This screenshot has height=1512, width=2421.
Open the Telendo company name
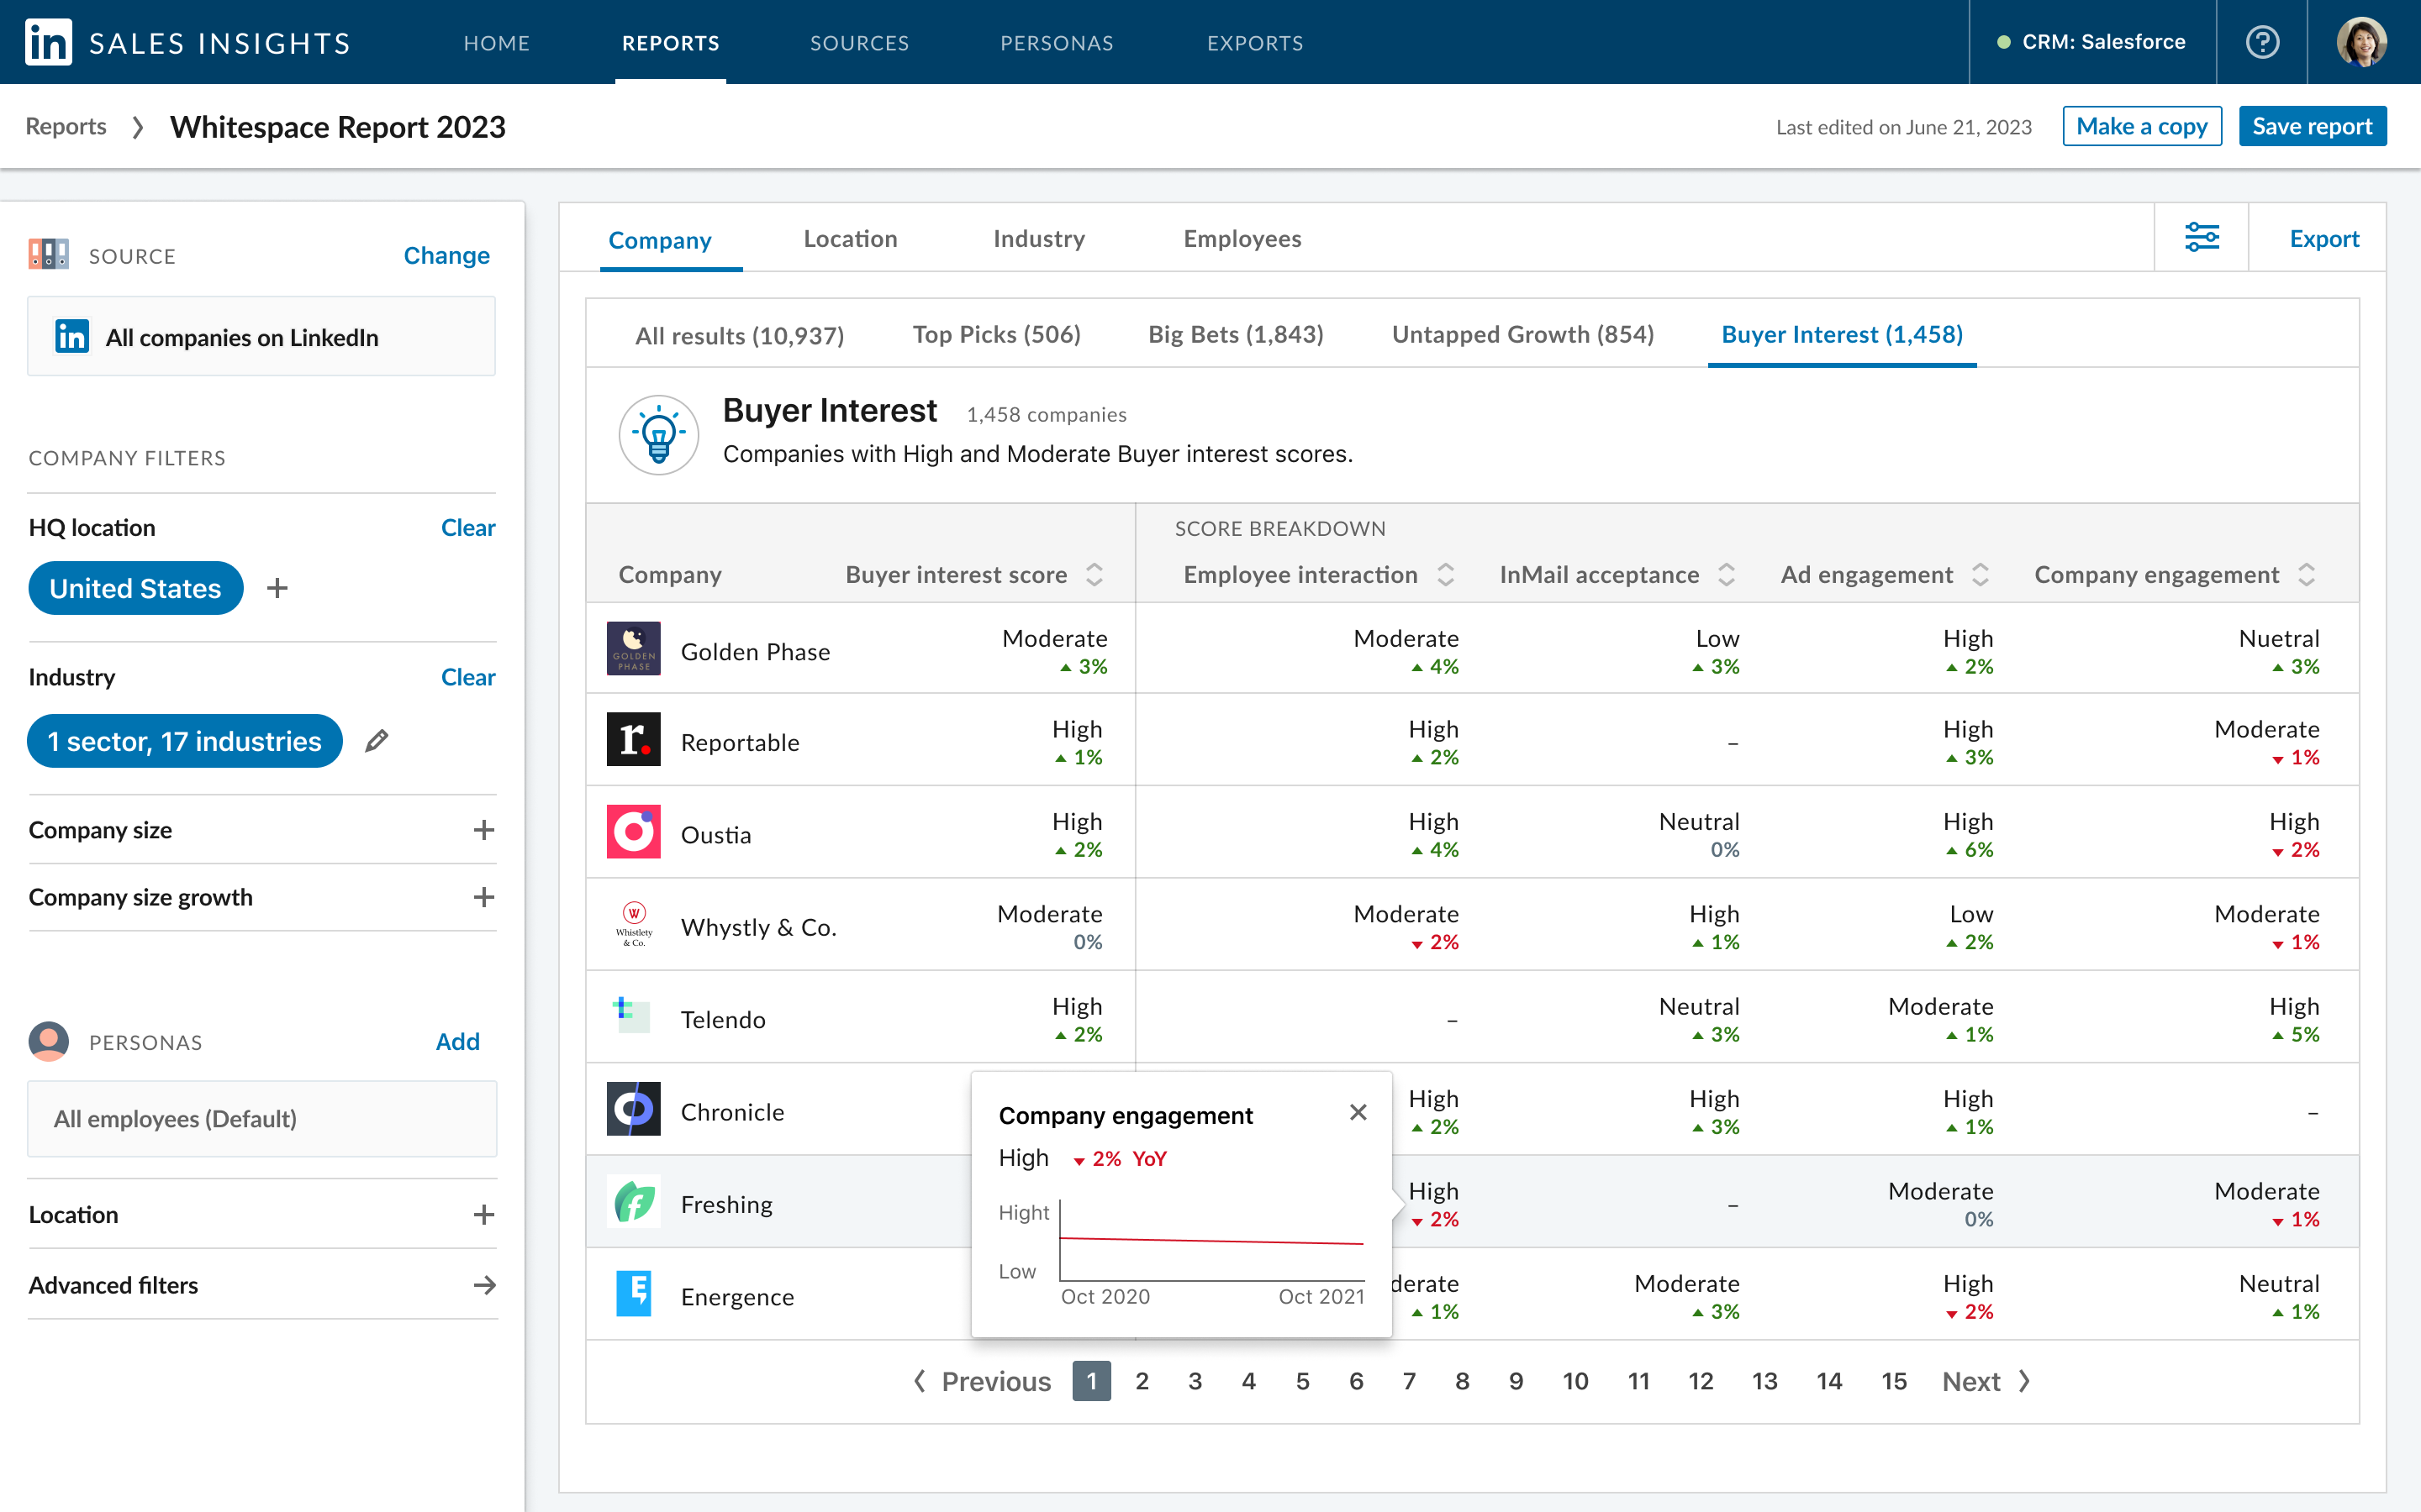(x=722, y=1019)
